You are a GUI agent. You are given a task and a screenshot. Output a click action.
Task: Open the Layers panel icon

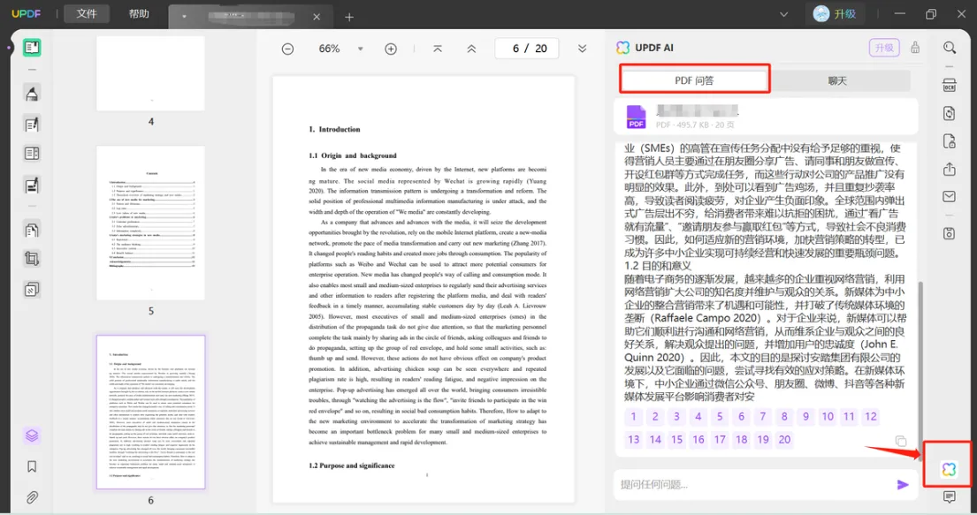(32, 435)
